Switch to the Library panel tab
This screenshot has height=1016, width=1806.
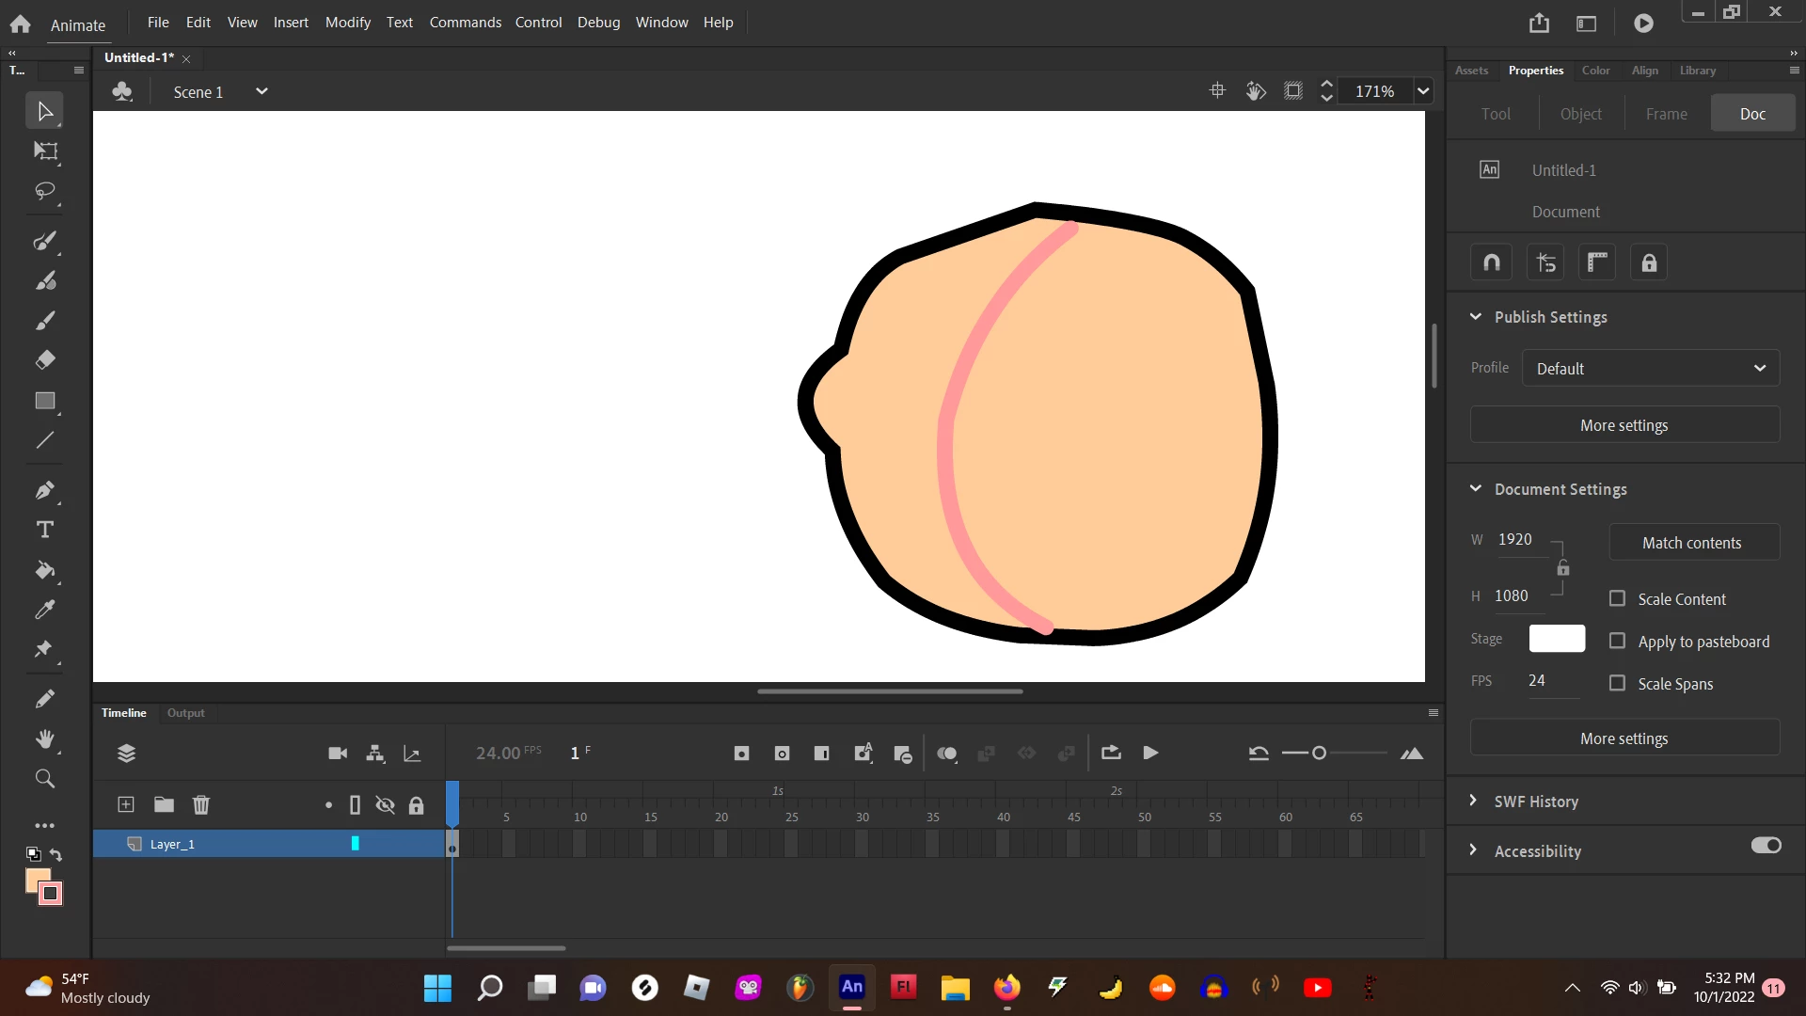point(1697,71)
